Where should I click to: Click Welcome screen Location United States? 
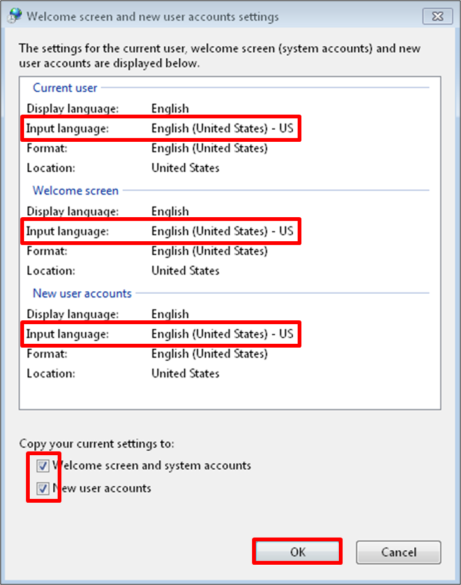click(185, 270)
